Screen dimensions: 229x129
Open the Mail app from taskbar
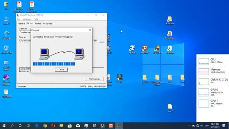coord(78,126)
